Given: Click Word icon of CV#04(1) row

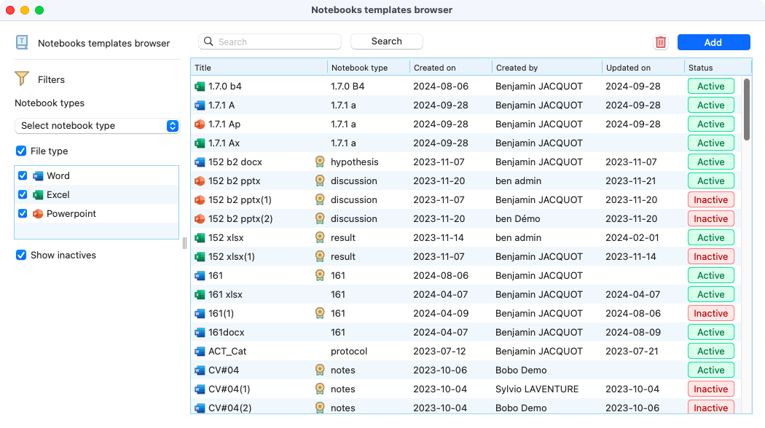Looking at the screenshot, I should [200, 389].
